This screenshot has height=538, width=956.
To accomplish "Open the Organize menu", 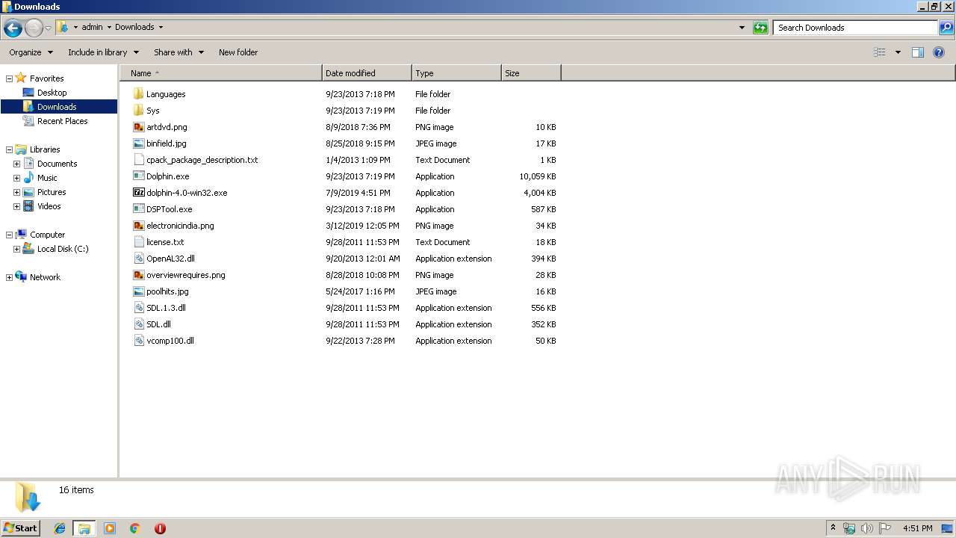I will pos(31,52).
